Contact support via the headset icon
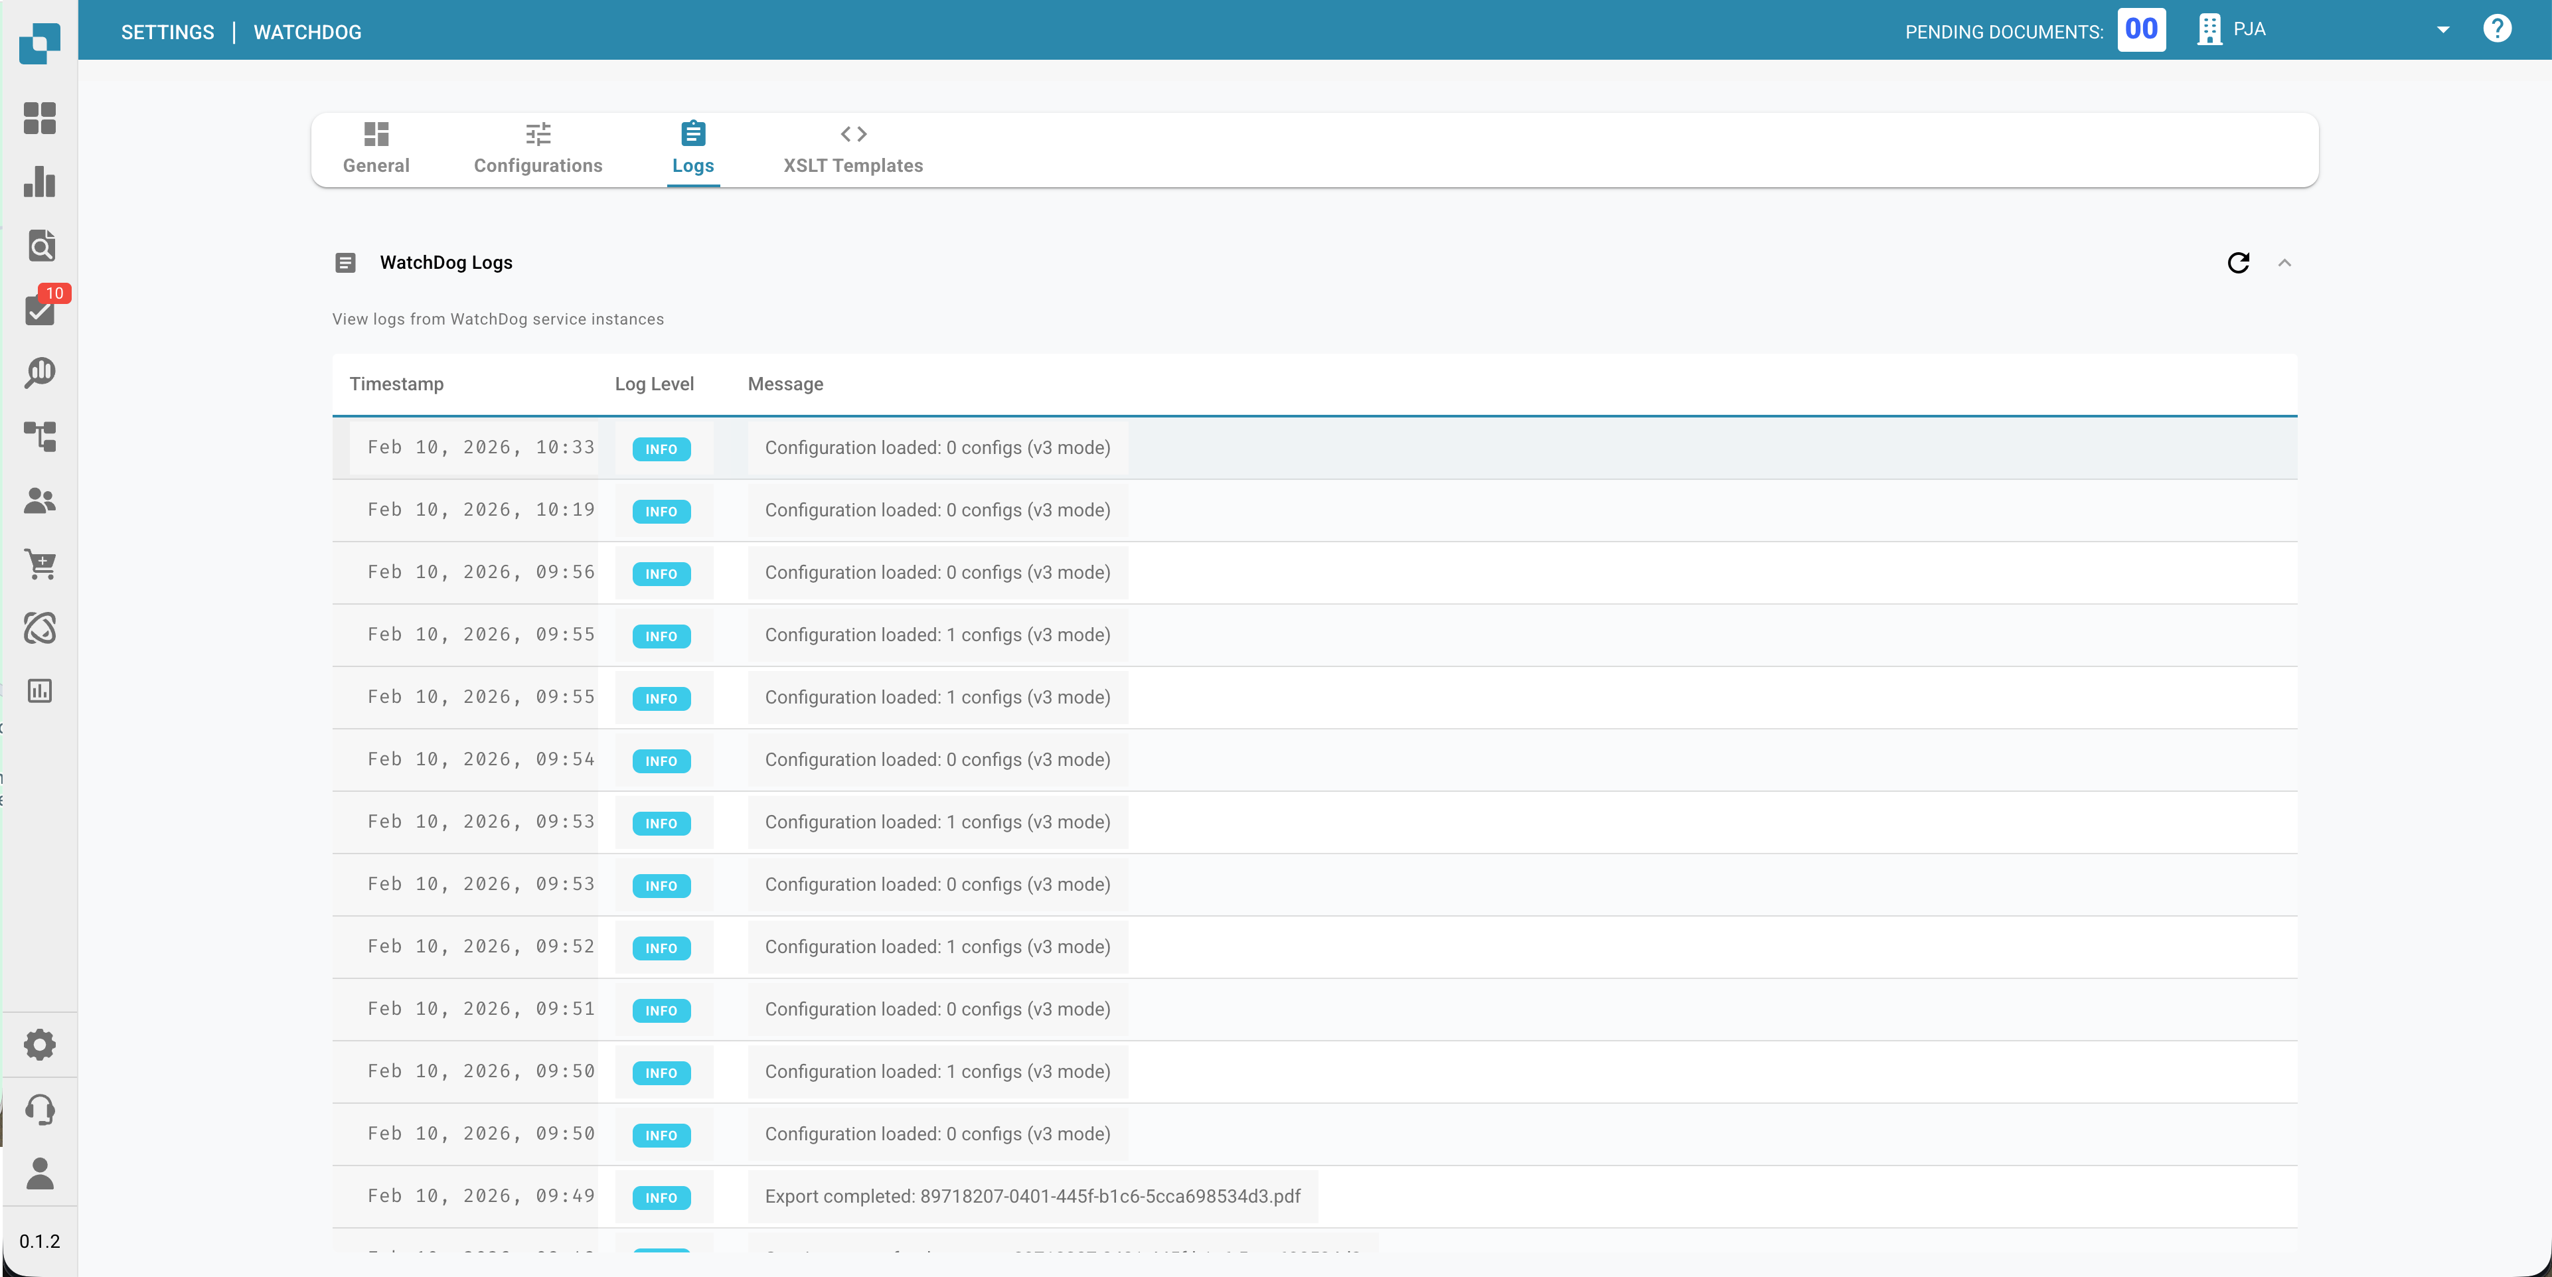The image size is (2552, 1277). [40, 1110]
